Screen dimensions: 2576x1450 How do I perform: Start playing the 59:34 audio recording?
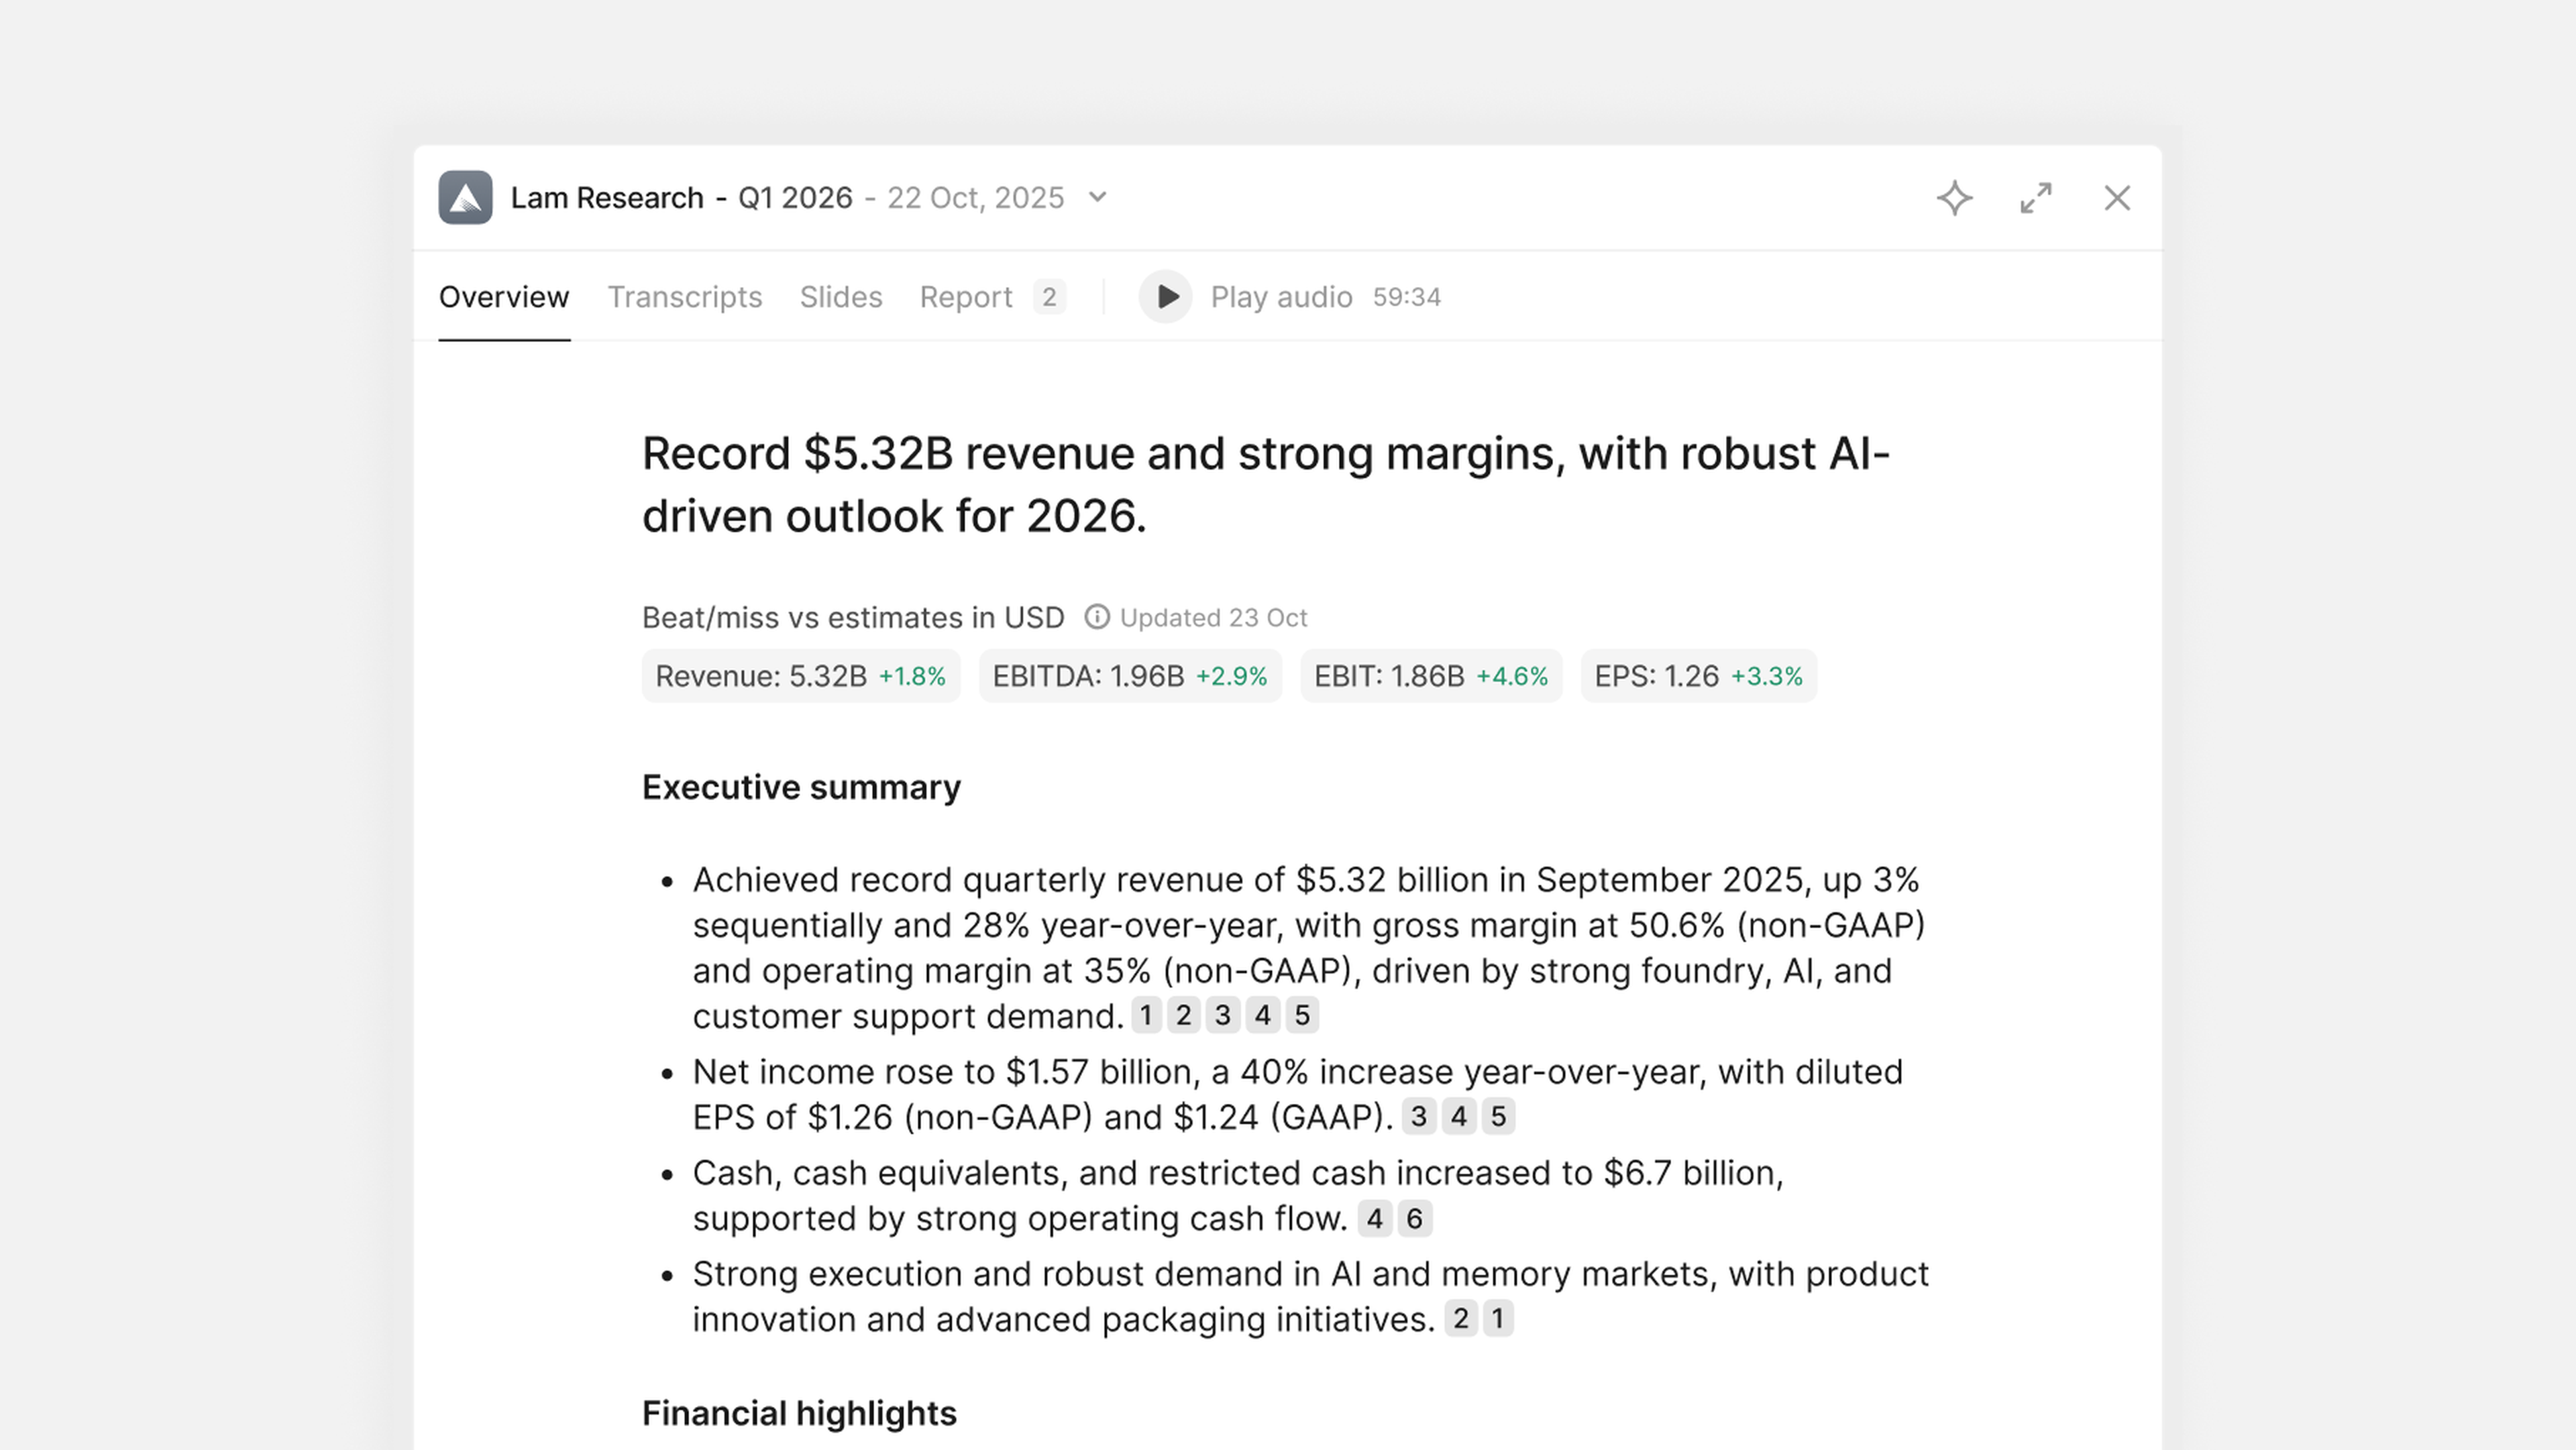[1280, 297]
